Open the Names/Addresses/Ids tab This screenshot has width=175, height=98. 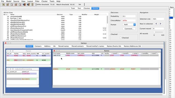(132, 46)
